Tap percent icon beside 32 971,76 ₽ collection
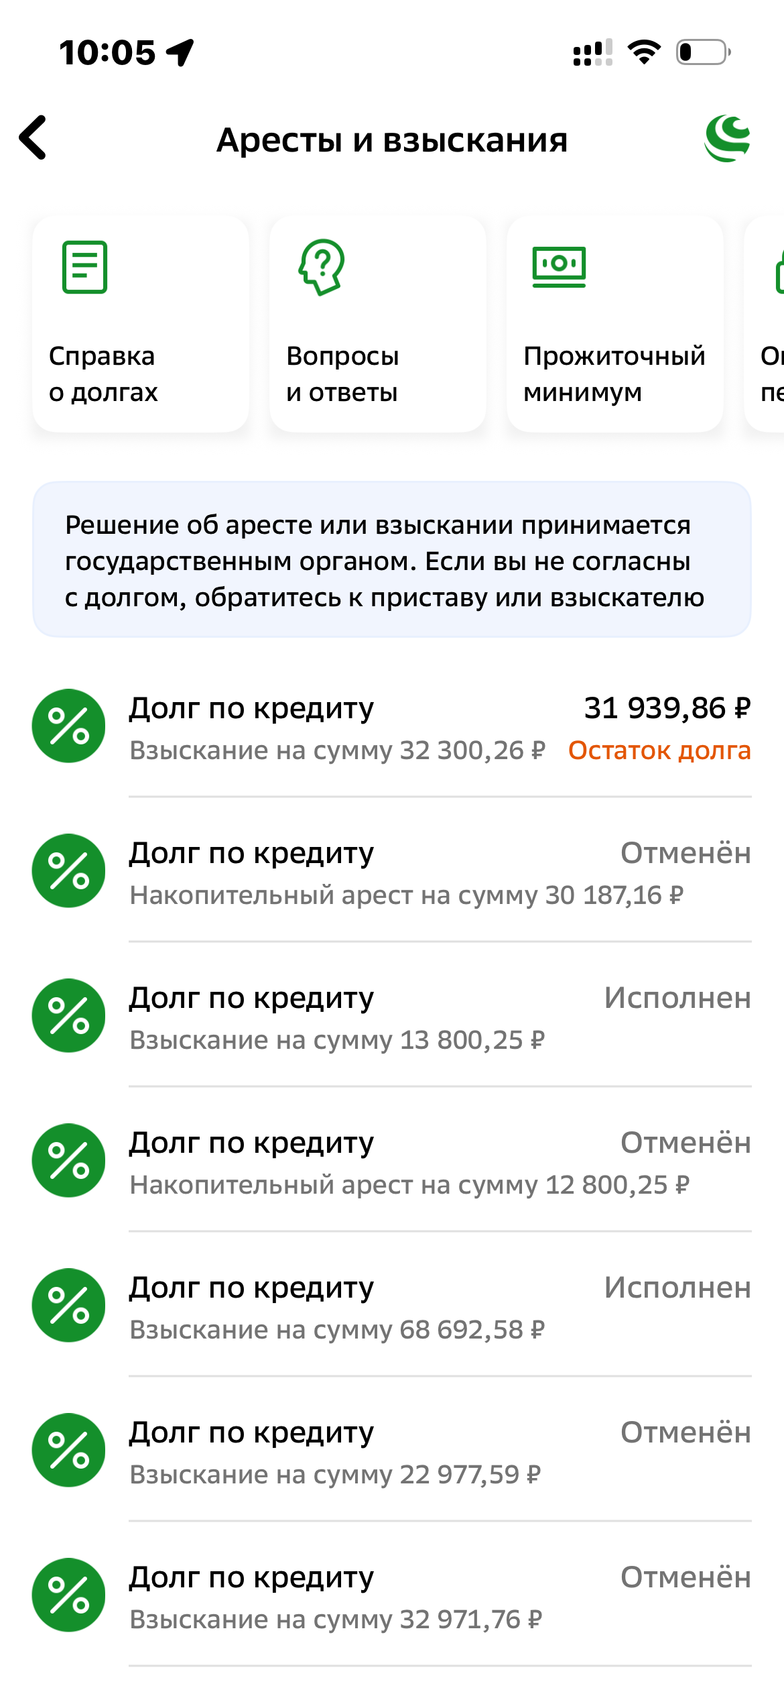This screenshot has height=1698, width=784. [68, 1595]
